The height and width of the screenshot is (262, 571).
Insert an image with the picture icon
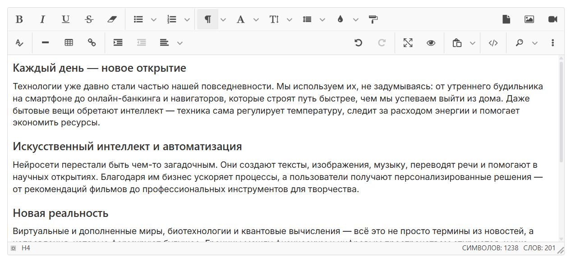529,19
